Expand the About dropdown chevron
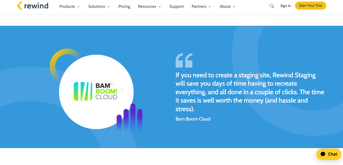 234,7
